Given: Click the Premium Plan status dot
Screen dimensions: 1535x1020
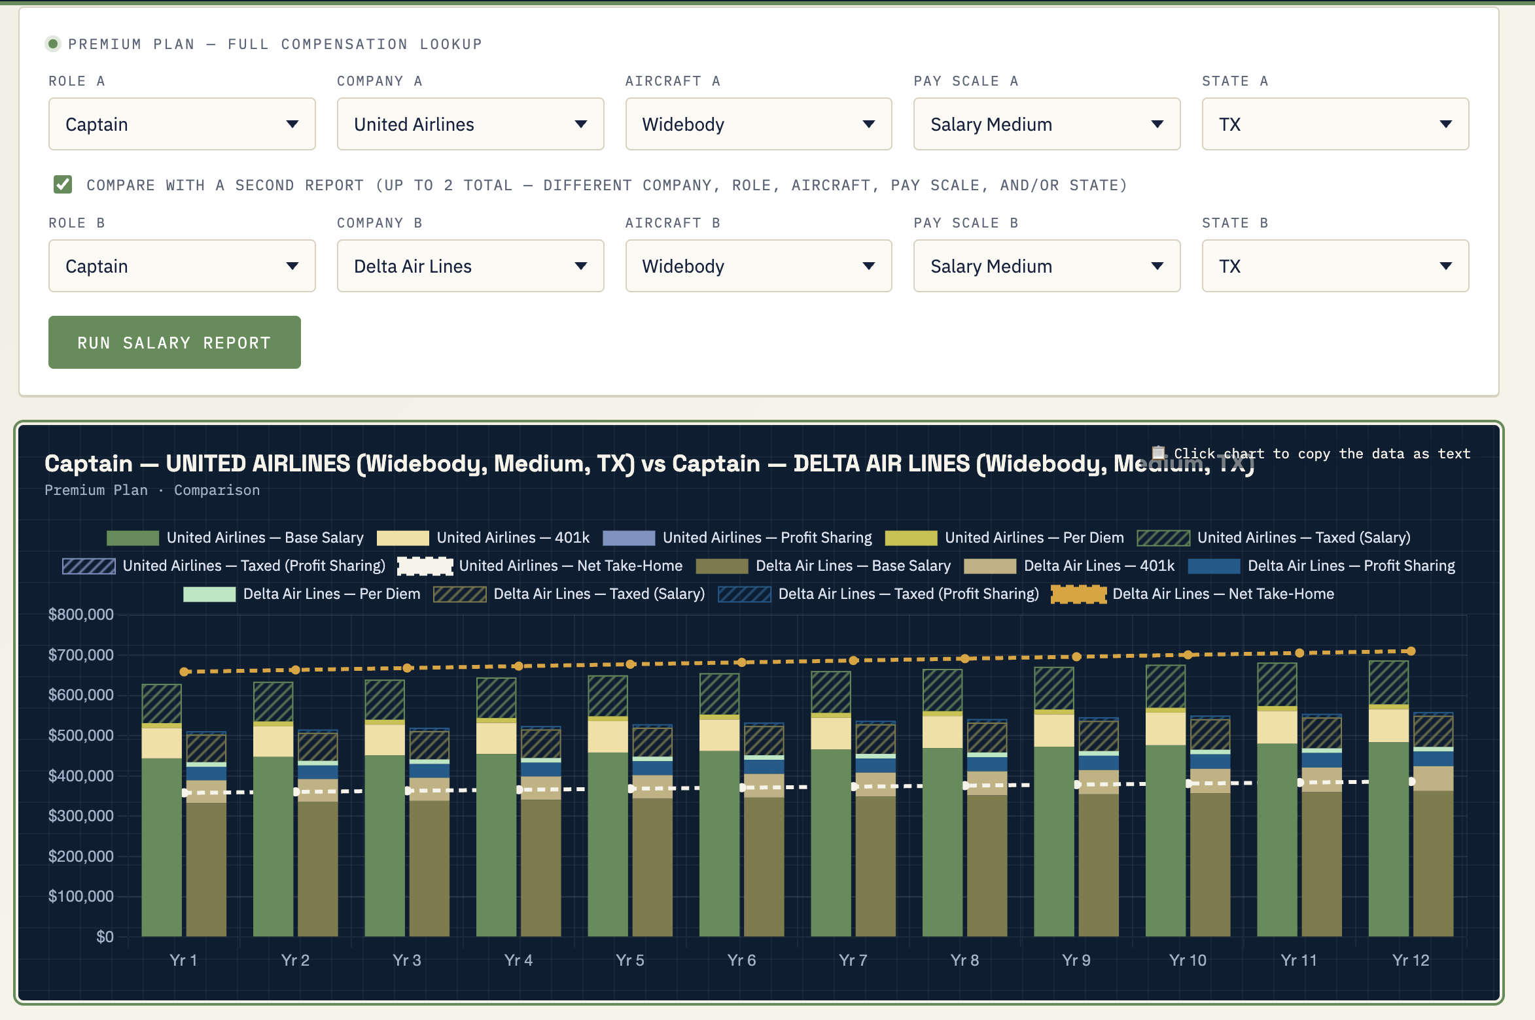Looking at the screenshot, I should [53, 44].
